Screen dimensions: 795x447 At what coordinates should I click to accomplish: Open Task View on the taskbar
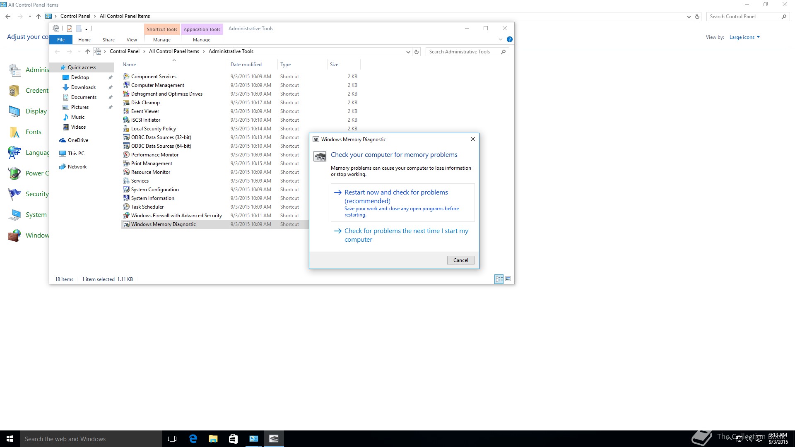[172, 439]
